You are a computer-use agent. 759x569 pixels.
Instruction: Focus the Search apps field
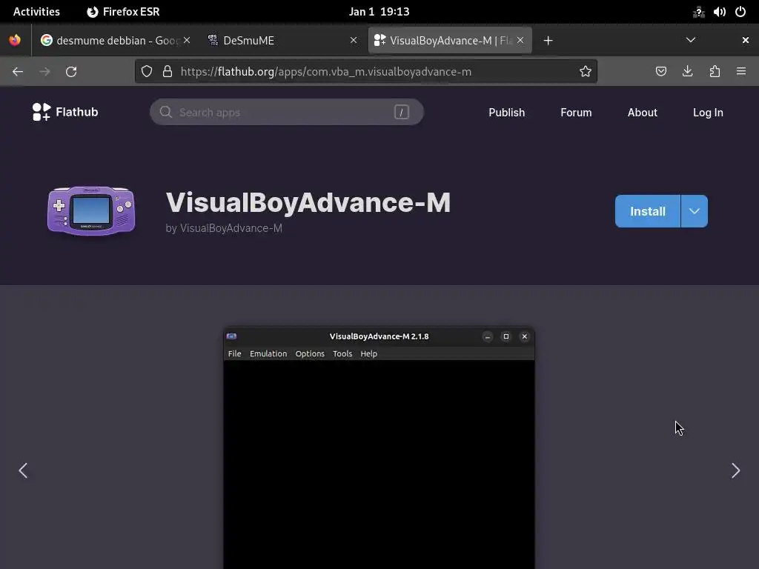point(287,113)
